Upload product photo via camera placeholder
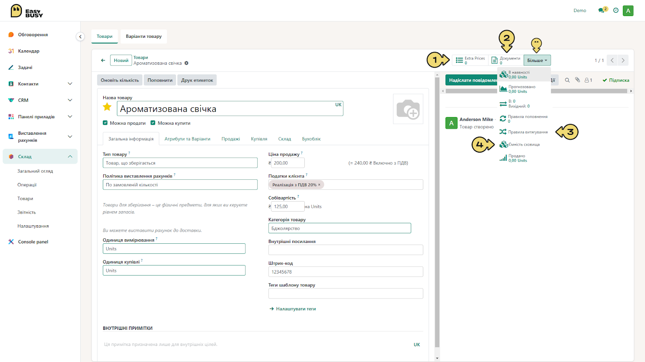645x362 pixels. (408, 109)
